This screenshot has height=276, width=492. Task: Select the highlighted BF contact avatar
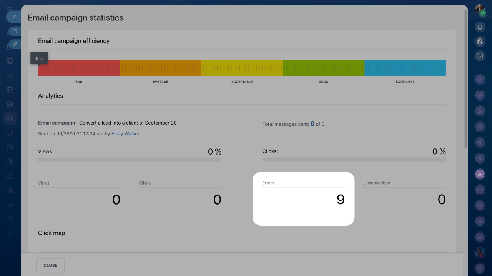(480, 174)
